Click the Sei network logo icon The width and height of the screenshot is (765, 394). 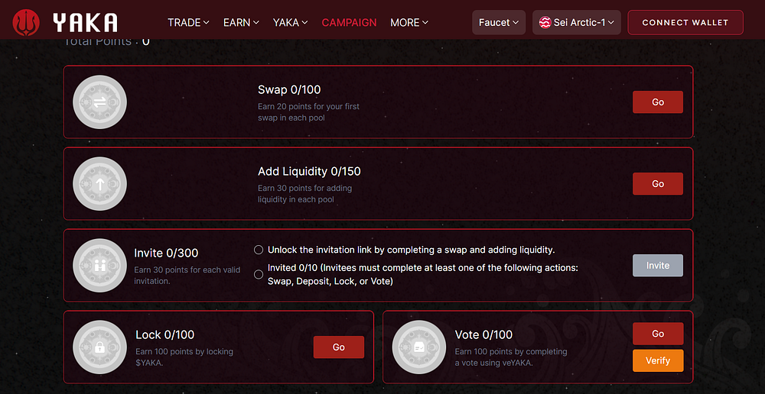pyautogui.click(x=545, y=22)
